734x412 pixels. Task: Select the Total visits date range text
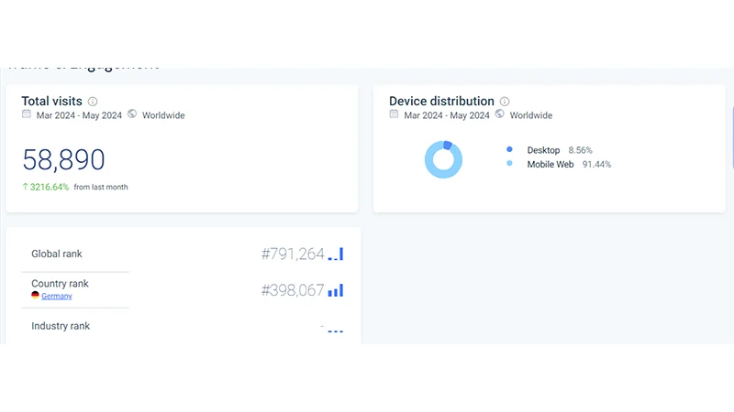coord(79,115)
